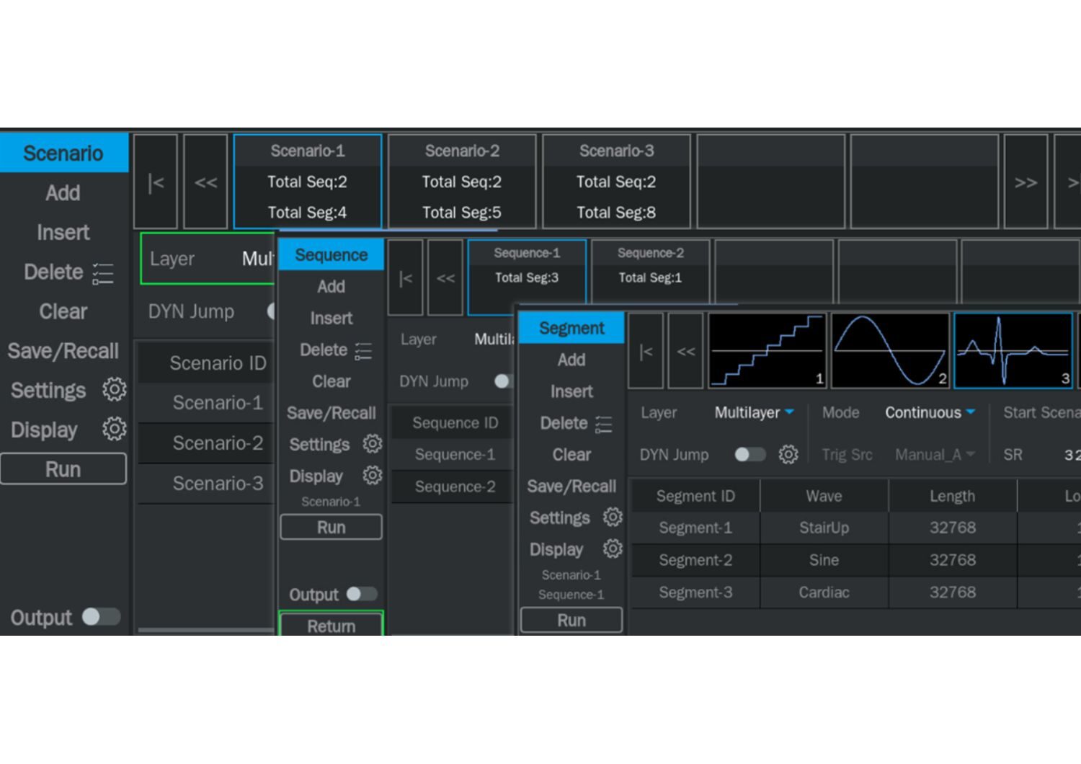Select the StairUp waveform thumbnail 1
This screenshot has height=764, width=1081.
click(x=767, y=351)
